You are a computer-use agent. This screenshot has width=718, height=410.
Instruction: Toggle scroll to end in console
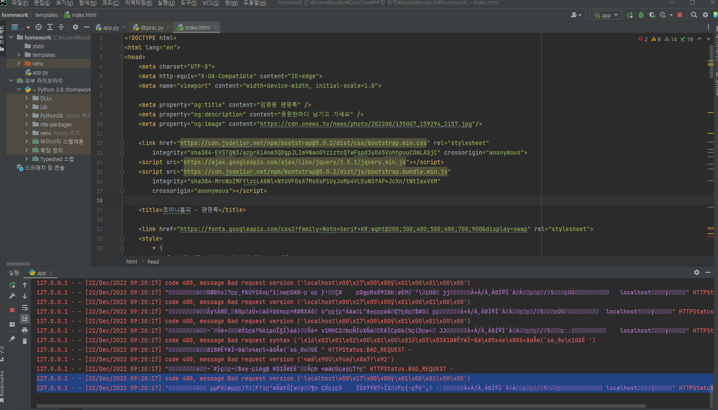click(25, 319)
